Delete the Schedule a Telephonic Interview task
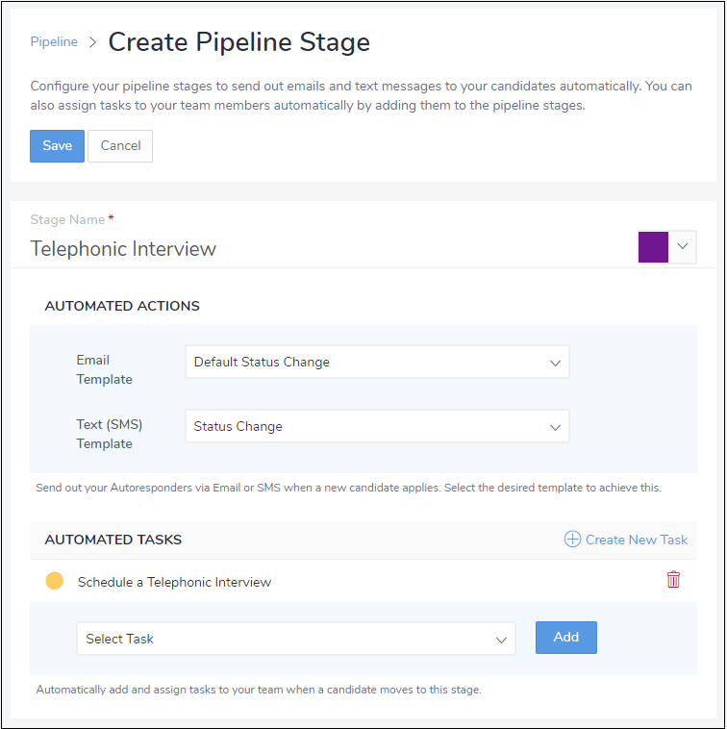The image size is (727, 729). point(673,580)
